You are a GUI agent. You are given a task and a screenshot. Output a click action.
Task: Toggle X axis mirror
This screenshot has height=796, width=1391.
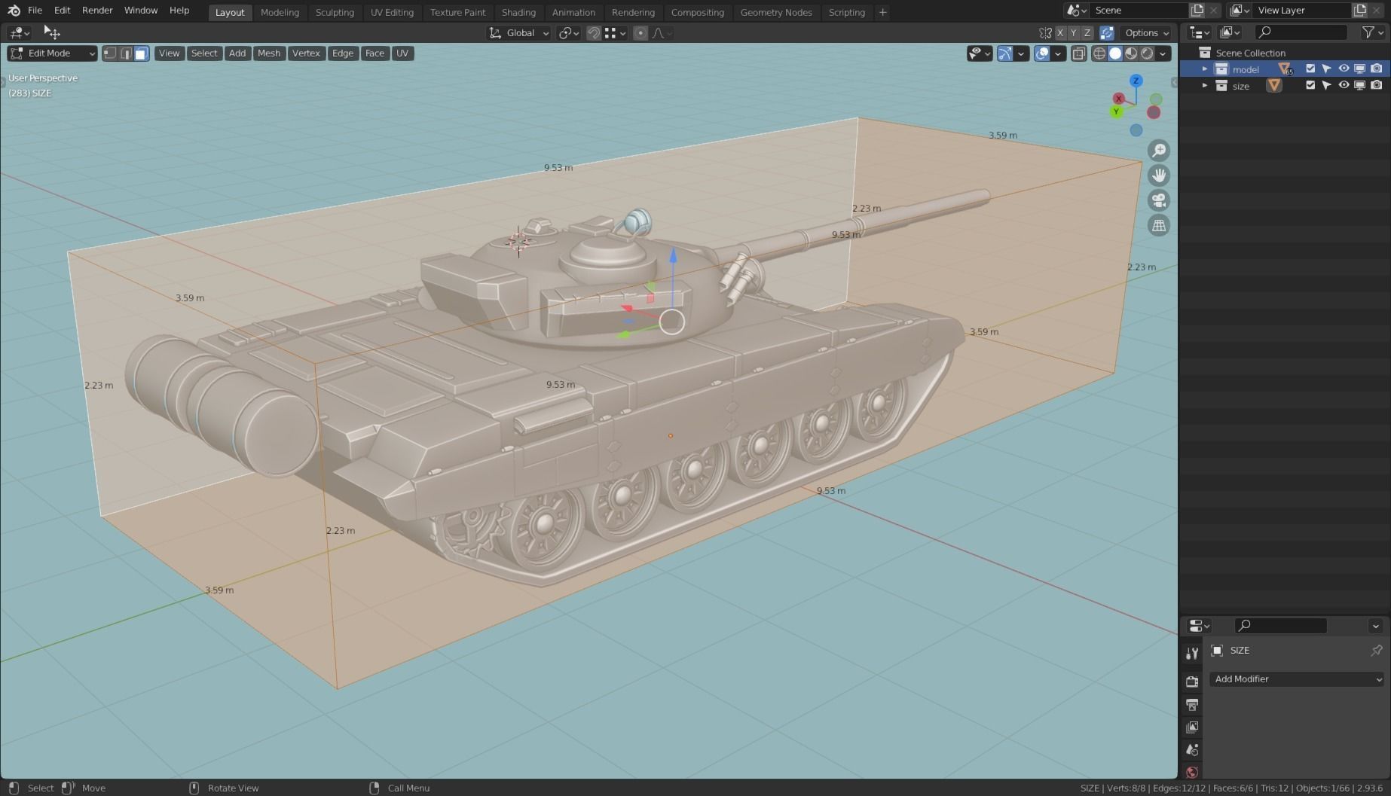point(1060,33)
